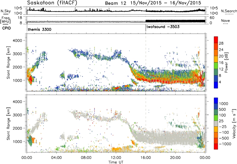Click the blue bottom segment of power colorbar
237x164 pixels.
click(216, 85)
